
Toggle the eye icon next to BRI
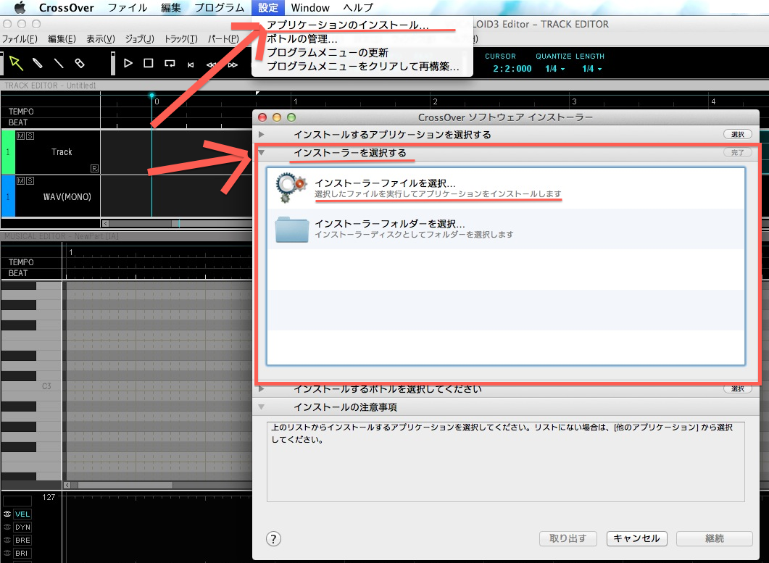point(7,553)
